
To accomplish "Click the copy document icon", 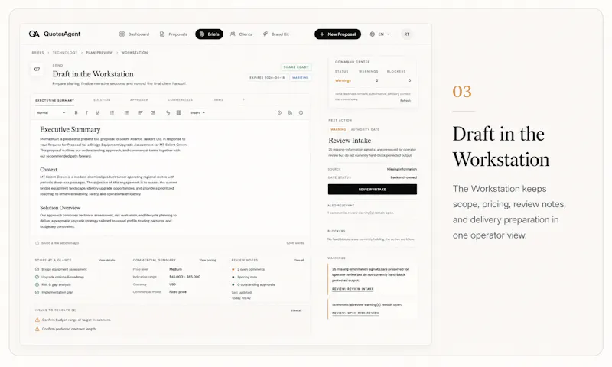I will [x=290, y=112].
